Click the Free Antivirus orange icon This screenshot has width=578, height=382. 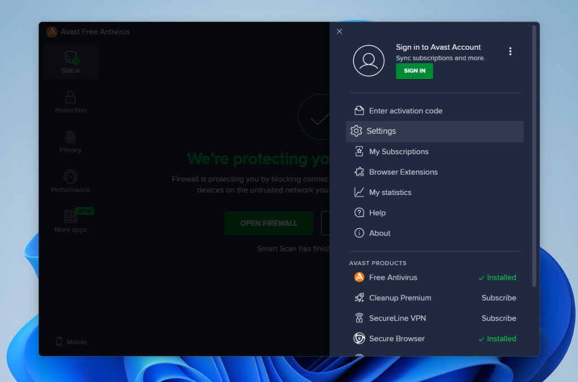(360, 277)
